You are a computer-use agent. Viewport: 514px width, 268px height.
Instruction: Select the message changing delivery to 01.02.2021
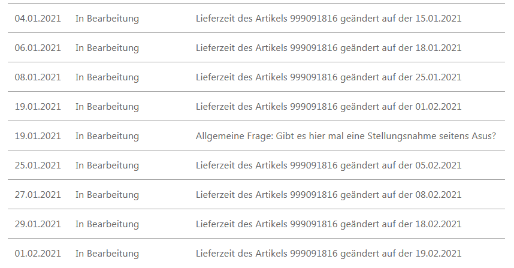tap(328, 107)
